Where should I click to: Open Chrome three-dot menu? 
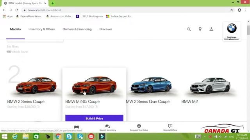point(246,10)
